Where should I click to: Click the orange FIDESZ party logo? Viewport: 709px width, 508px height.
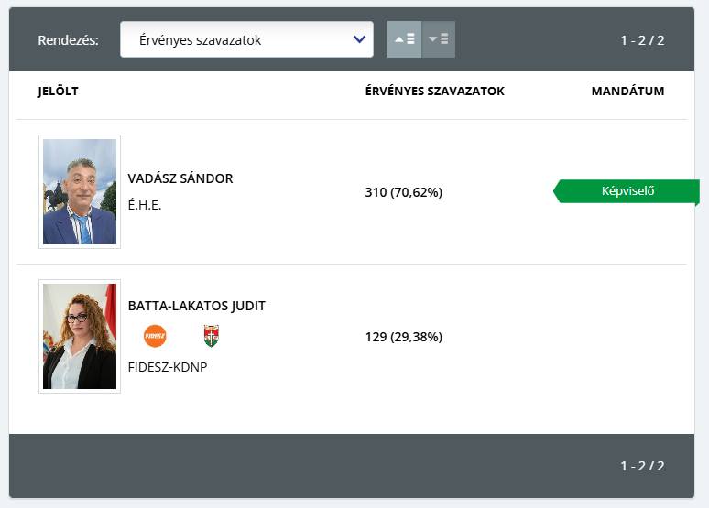pos(156,337)
